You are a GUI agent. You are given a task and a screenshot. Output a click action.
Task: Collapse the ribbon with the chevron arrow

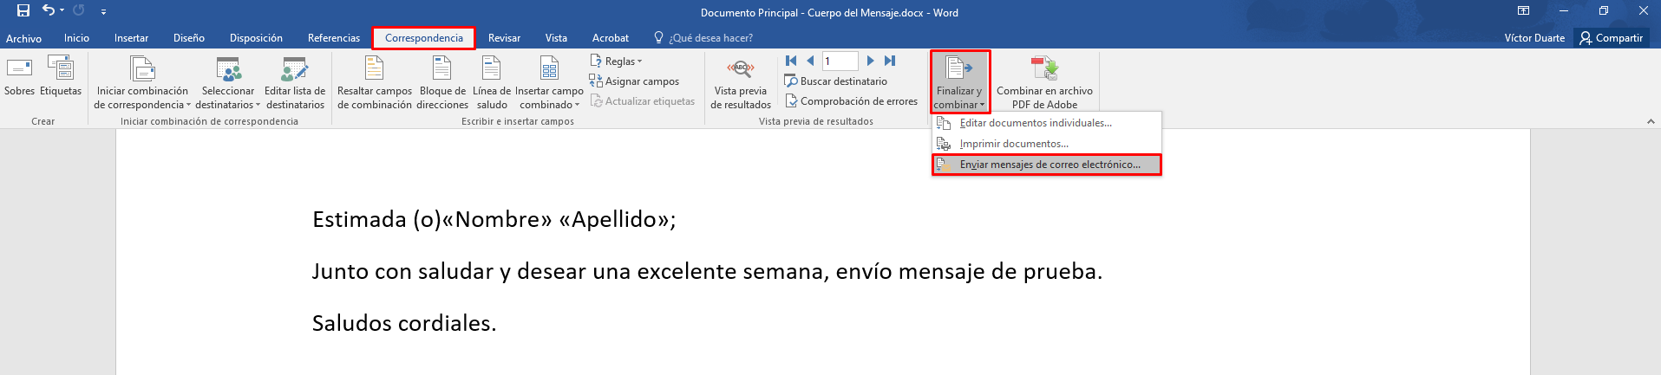point(1651,122)
